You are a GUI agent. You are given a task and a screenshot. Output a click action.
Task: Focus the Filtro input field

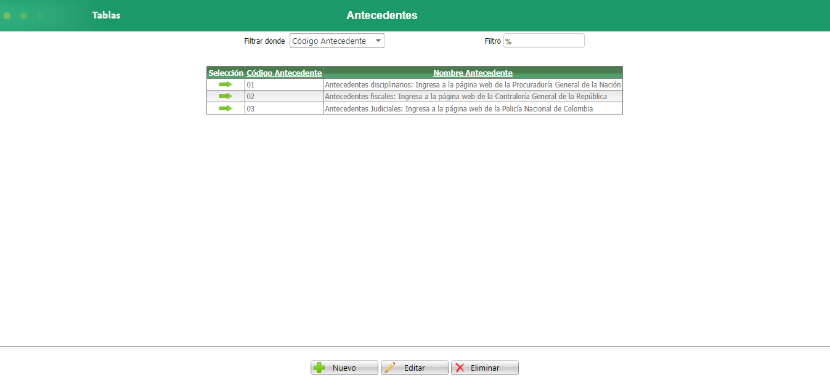pos(544,41)
